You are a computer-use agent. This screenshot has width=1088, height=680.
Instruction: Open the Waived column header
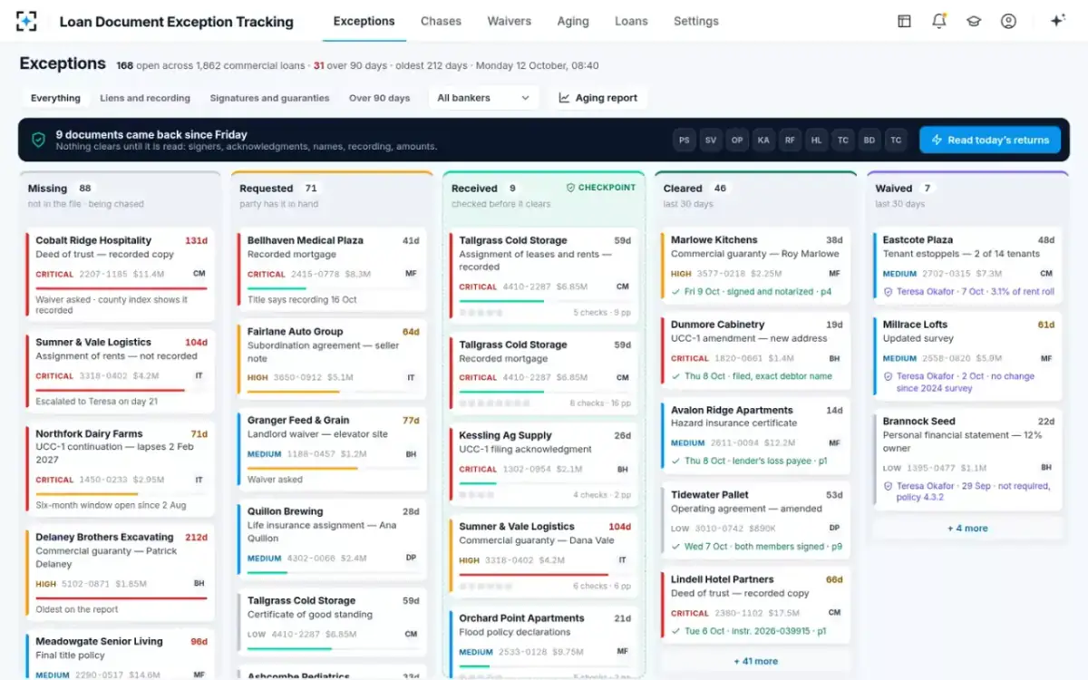point(967,195)
